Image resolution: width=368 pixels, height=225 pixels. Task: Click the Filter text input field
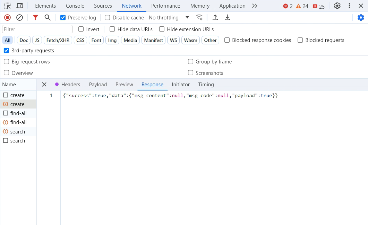click(37, 29)
